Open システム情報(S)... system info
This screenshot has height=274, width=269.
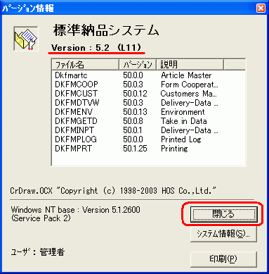(x=223, y=234)
